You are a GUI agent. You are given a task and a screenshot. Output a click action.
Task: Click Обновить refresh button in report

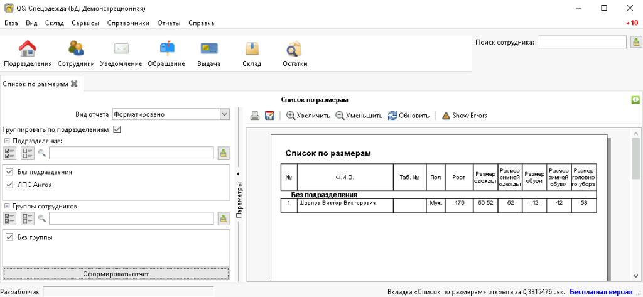click(408, 116)
